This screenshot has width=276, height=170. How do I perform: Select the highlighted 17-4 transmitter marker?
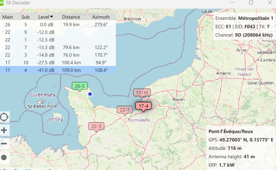coord(143,106)
